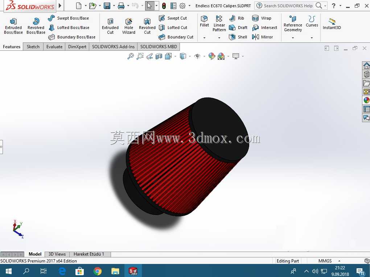The image size is (370, 277).
Task: Expand the View Orientation dropdown arrow
Action: click(x=175, y=57)
